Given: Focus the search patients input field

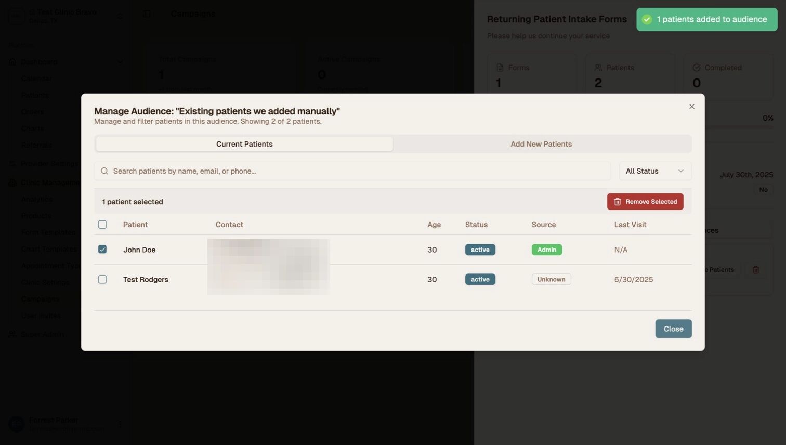Looking at the screenshot, I should point(352,171).
